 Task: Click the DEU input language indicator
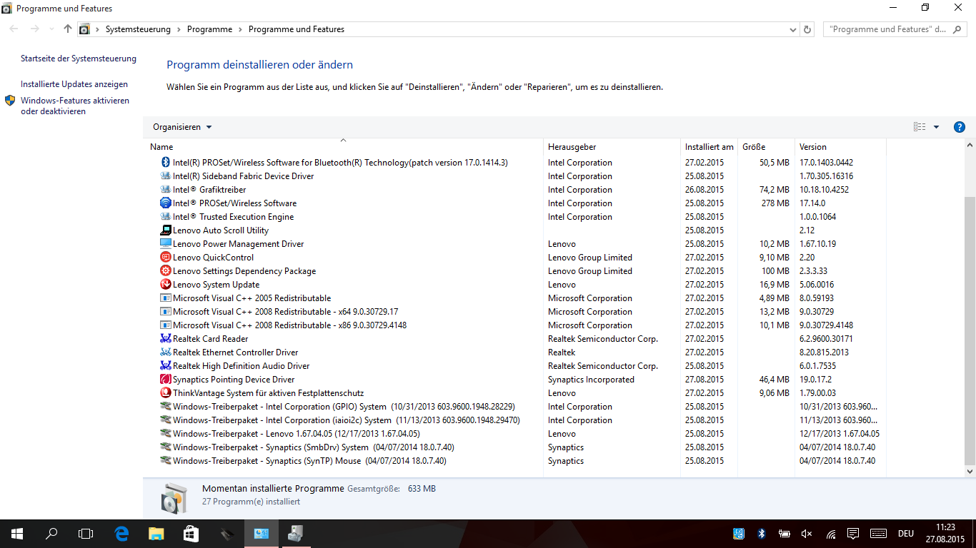(x=905, y=533)
